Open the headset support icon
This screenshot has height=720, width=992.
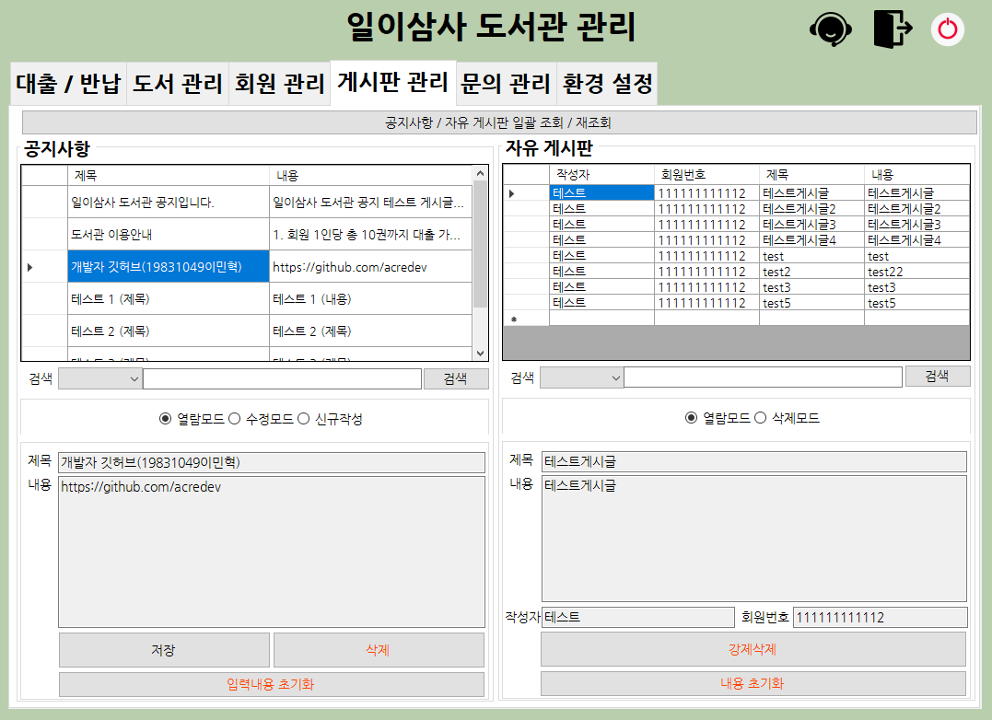point(830,29)
